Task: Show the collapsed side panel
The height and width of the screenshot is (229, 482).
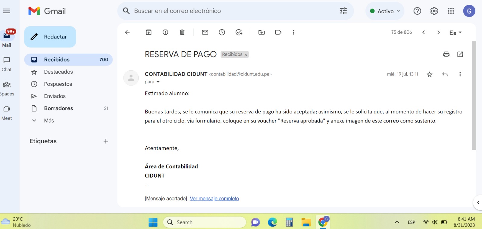Action: [x=478, y=203]
